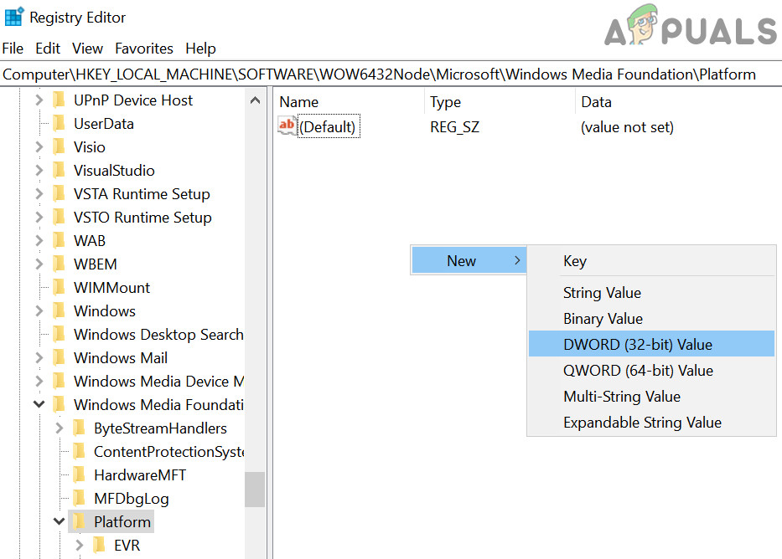Open the View menu
Image resolution: width=782 pixels, height=559 pixels.
pos(87,49)
